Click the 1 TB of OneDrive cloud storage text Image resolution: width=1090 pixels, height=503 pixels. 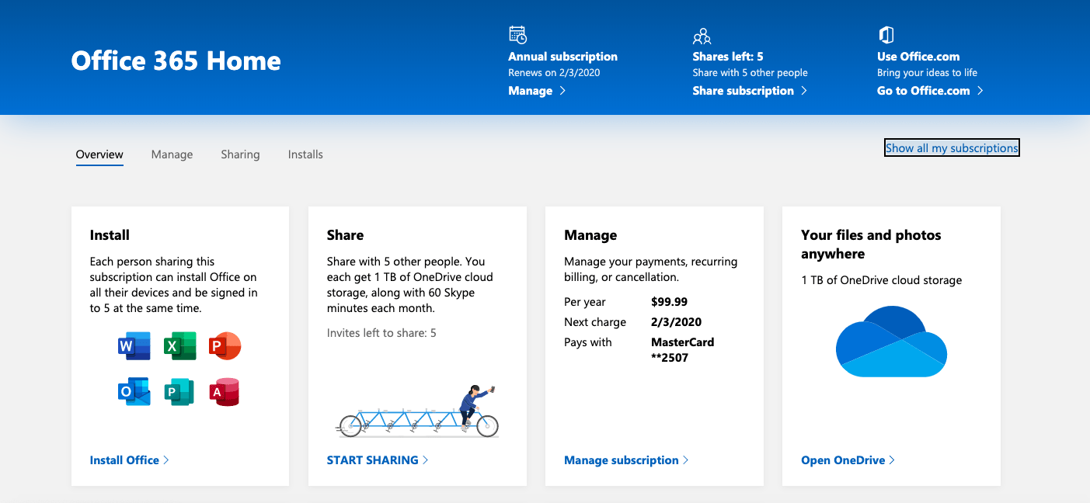click(882, 280)
